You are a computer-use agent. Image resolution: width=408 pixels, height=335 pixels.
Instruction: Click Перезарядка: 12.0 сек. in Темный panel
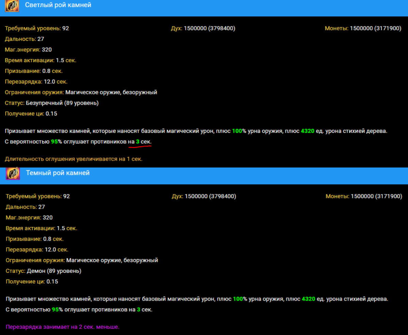[37, 250]
